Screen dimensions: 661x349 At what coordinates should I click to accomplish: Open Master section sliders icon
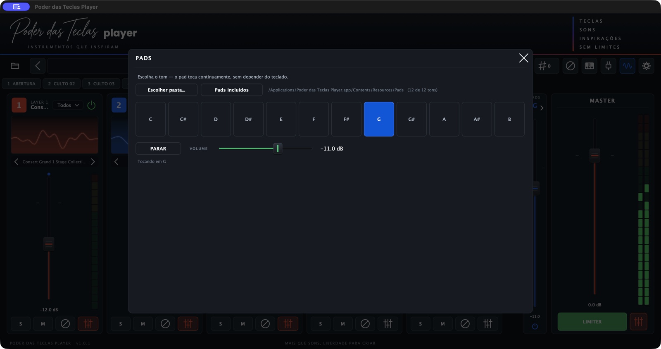(x=638, y=322)
